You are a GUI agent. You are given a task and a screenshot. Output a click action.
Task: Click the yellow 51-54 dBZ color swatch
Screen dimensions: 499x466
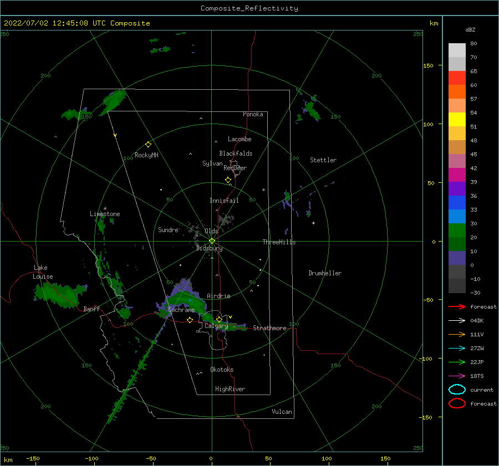[x=457, y=120]
